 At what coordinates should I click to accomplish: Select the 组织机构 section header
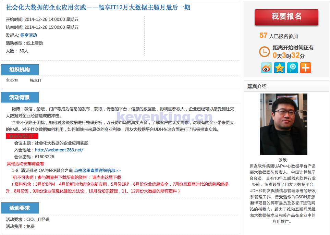(20, 70)
